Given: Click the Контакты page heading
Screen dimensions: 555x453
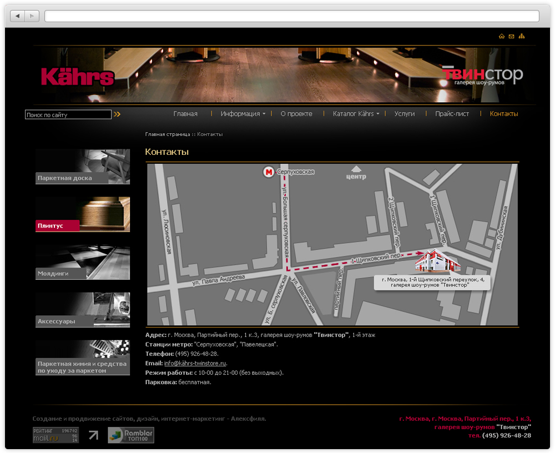Looking at the screenshot, I should pyautogui.click(x=167, y=152).
